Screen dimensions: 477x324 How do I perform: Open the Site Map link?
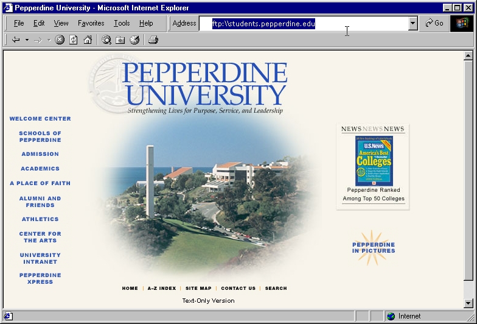[198, 289]
